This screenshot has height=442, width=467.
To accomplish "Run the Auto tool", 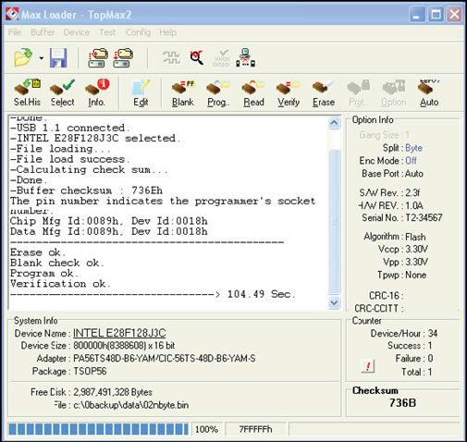I will (x=429, y=92).
